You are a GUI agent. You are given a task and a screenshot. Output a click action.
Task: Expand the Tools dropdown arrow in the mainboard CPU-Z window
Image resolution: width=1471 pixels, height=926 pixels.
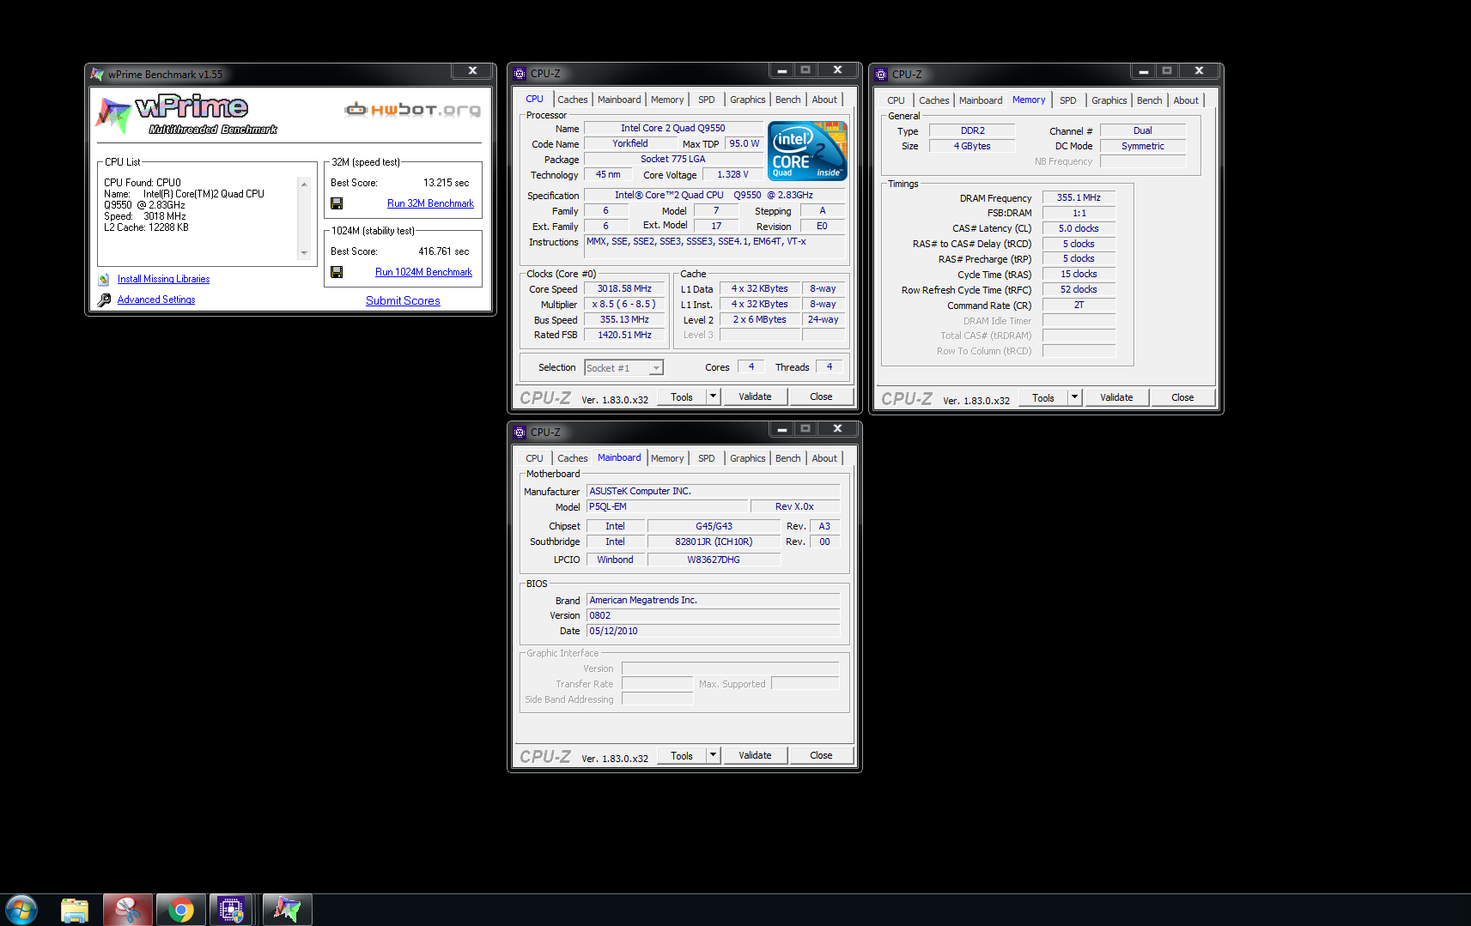712,755
